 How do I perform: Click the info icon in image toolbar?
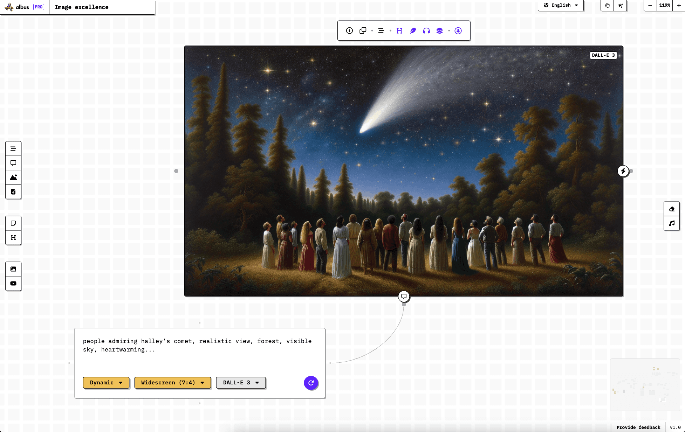click(x=349, y=31)
